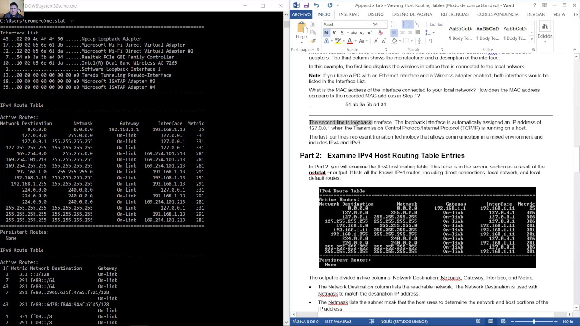Switch to the INSERTAR tab
Viewport: 580px width, 326px height.
(x=349, y=14)
